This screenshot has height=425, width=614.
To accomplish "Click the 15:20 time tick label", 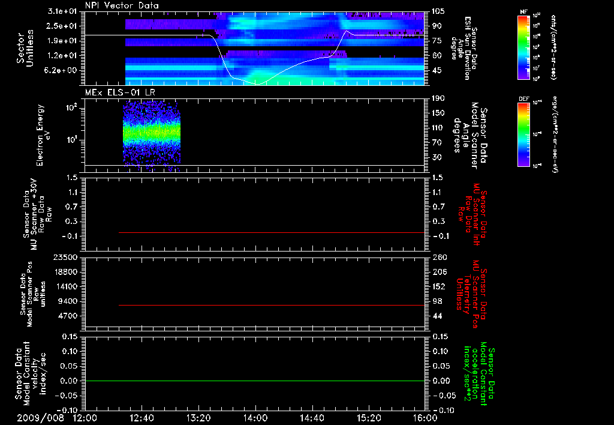I will [369, 418].
